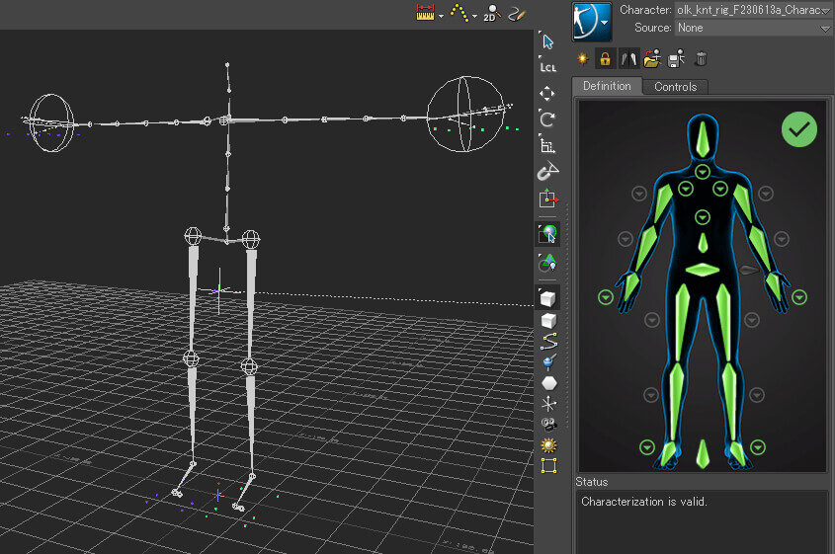This screenshot has height=554, width=835.
Task: Click the sun light icon
Action: tap(548, 445)
